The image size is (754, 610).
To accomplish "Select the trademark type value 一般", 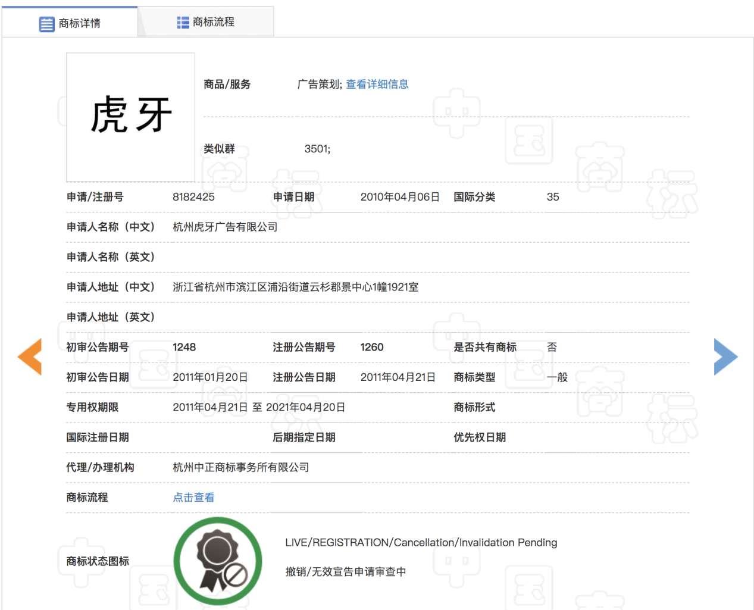I will click(x=557, y=377).
